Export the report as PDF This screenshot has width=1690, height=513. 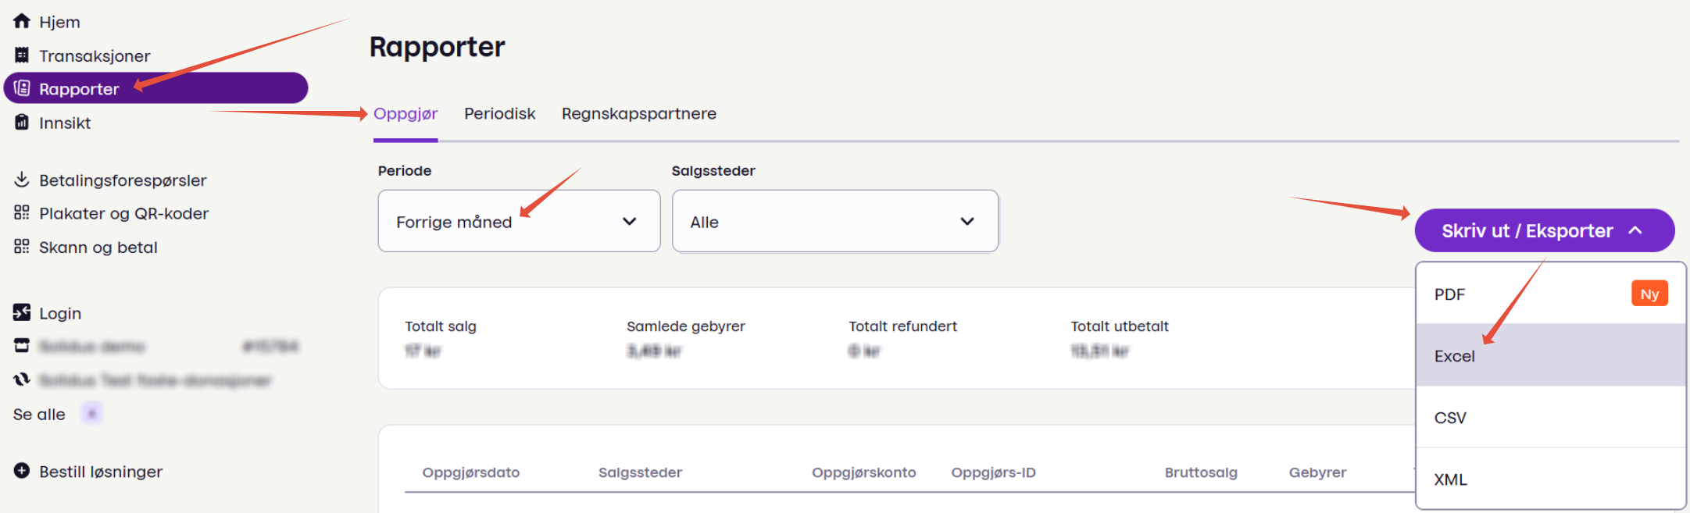pyautogui.click(x=1450, y=294)
